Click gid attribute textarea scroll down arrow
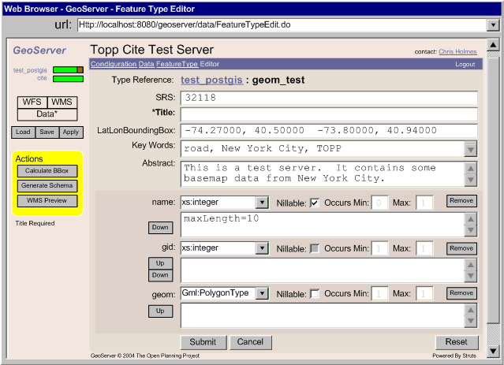Screen dimensions: 504x365 click(x=471, y=276)
